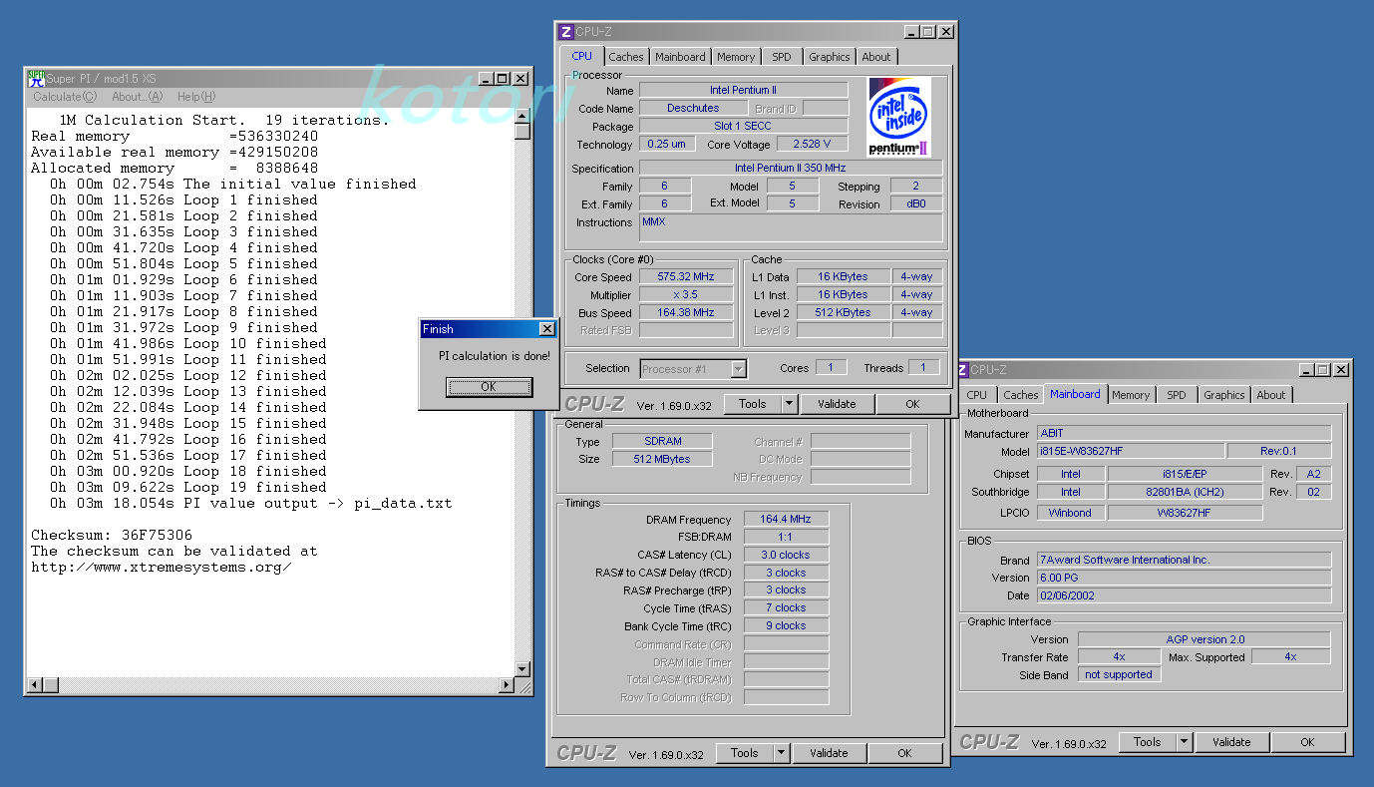Click Super PI vertical scrollbar down arrow
Viewport: 1374px width, 787px height.
(x=522, y=669)
